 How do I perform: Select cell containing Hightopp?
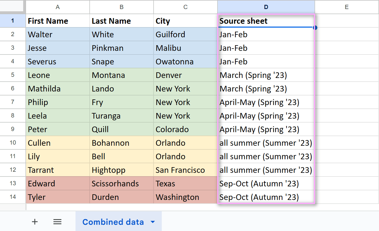point(122,170)
